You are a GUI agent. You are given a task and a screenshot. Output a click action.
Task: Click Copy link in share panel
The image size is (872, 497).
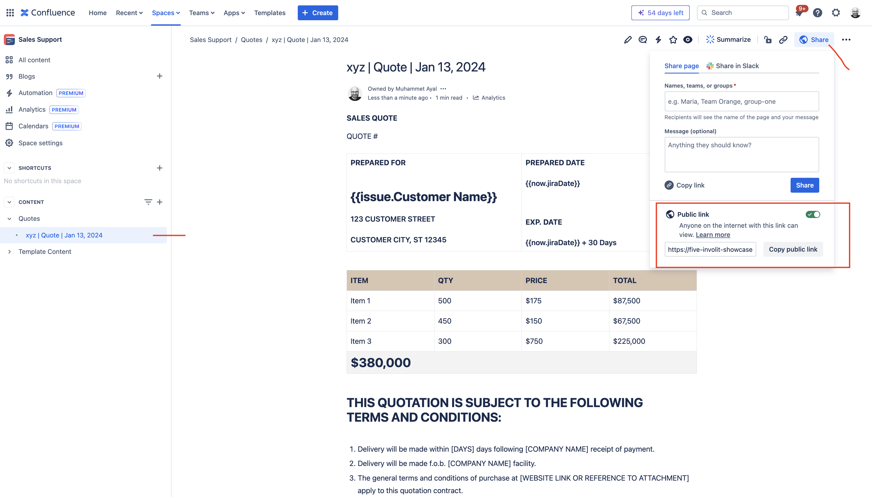pyautogui.click(x=684, y=185)
